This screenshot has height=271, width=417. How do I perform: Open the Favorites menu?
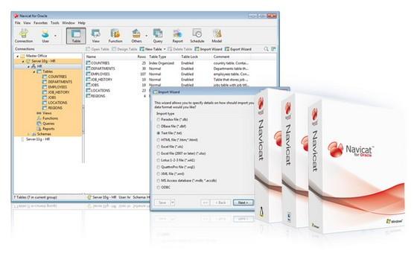pyautogui.click(x=40, y=23)
